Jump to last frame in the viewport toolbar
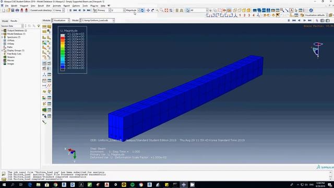 coord(309,20)
